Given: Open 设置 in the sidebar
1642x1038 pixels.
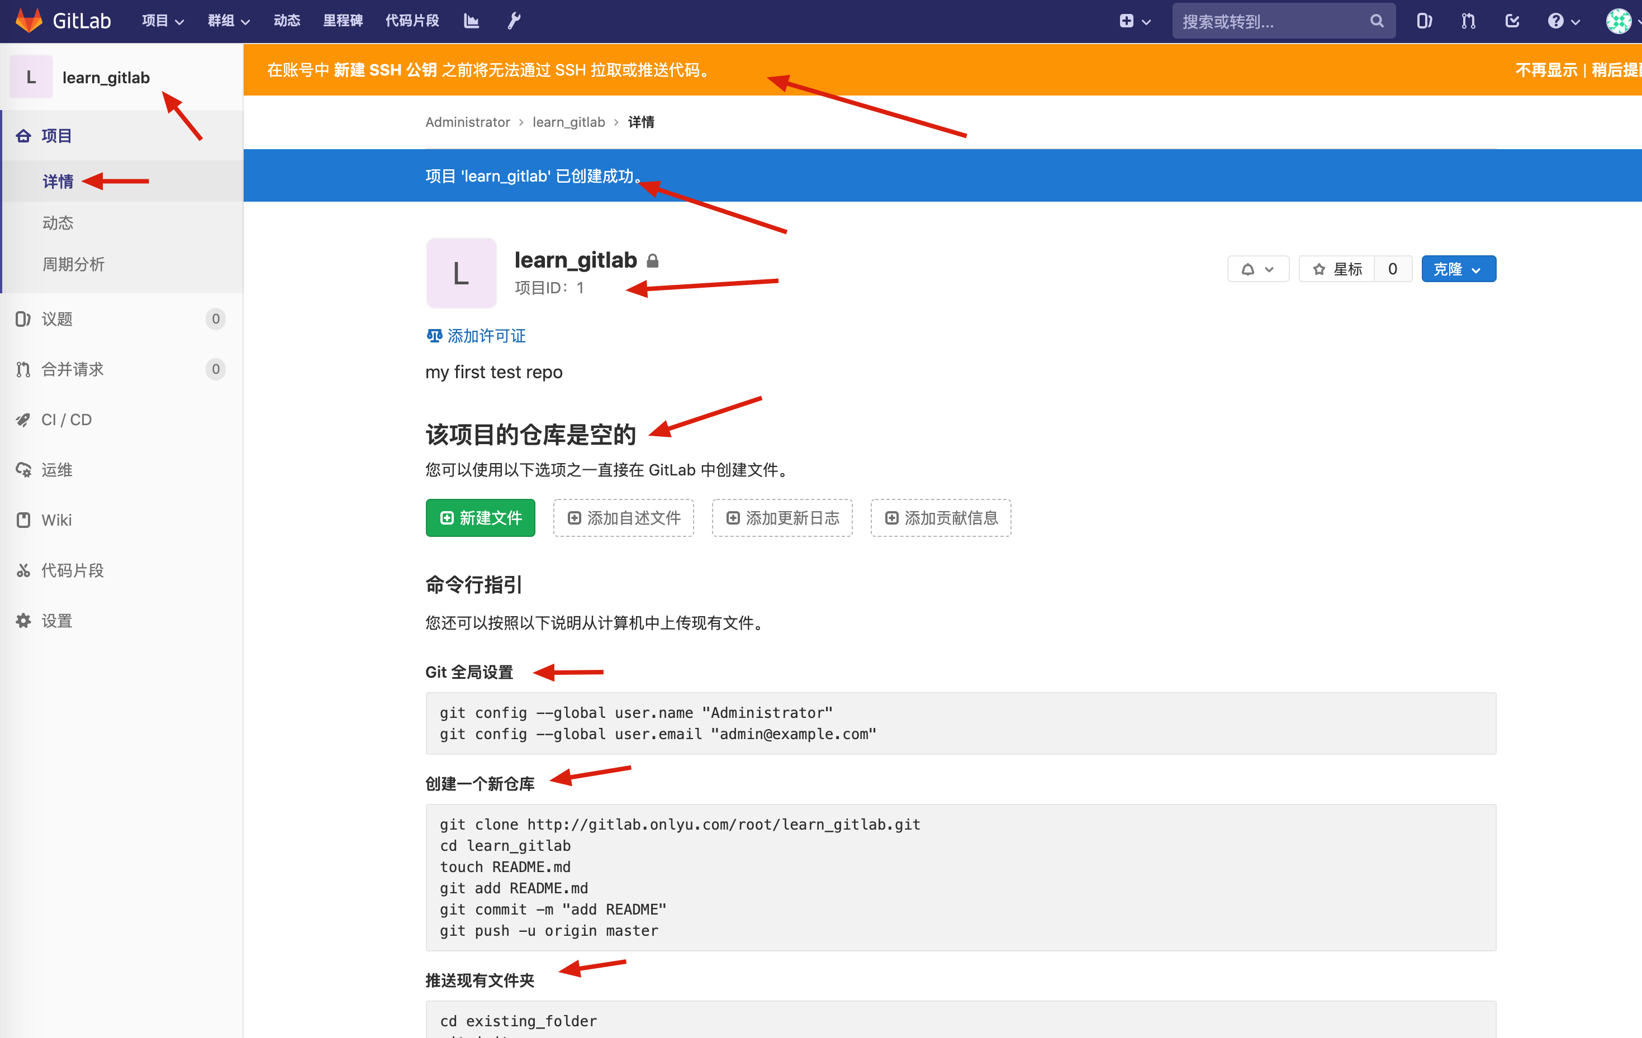Looking at the screenshot, I should click(121, 621).
